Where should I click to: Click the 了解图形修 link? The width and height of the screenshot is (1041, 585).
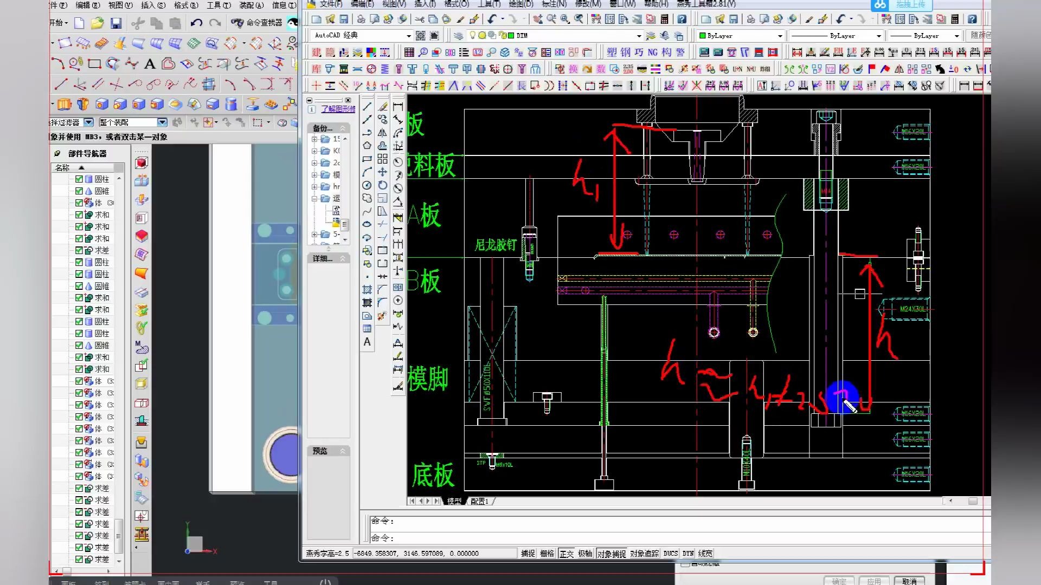338,109
